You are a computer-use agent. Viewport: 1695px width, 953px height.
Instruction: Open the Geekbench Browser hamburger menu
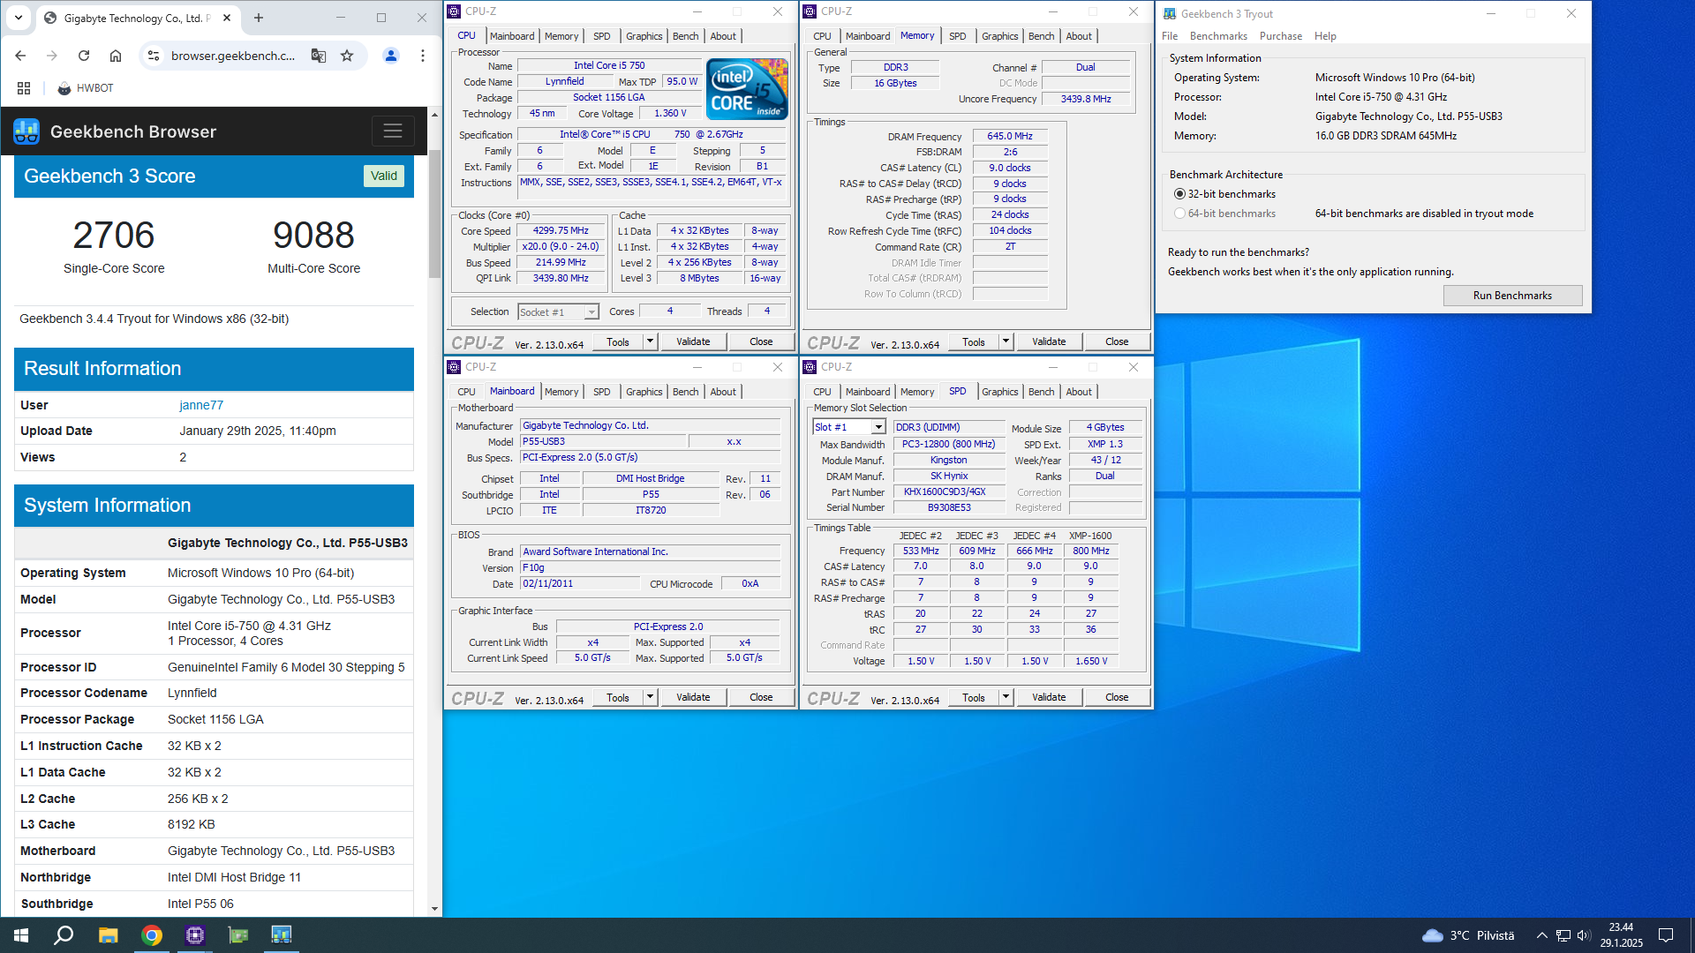pyautogui.click(x=393, y=131)
